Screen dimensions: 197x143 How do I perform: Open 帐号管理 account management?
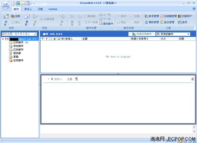(152, 16)
